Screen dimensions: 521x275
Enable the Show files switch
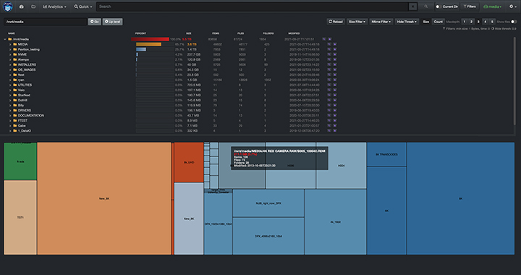514,22
